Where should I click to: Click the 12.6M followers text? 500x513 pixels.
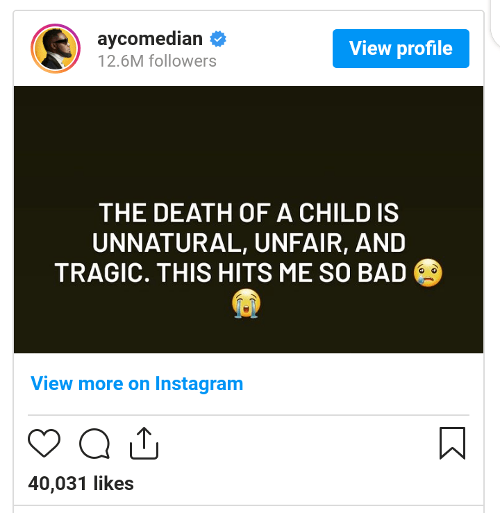157,61
